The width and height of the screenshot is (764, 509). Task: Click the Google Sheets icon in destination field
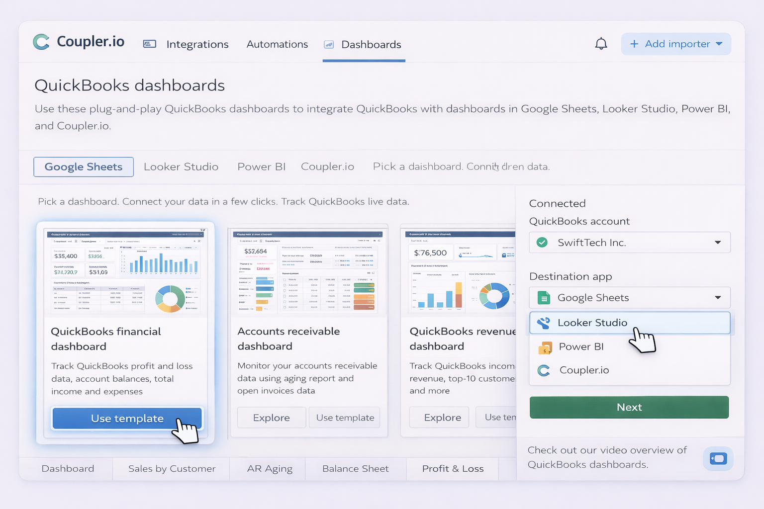(544, 298)
